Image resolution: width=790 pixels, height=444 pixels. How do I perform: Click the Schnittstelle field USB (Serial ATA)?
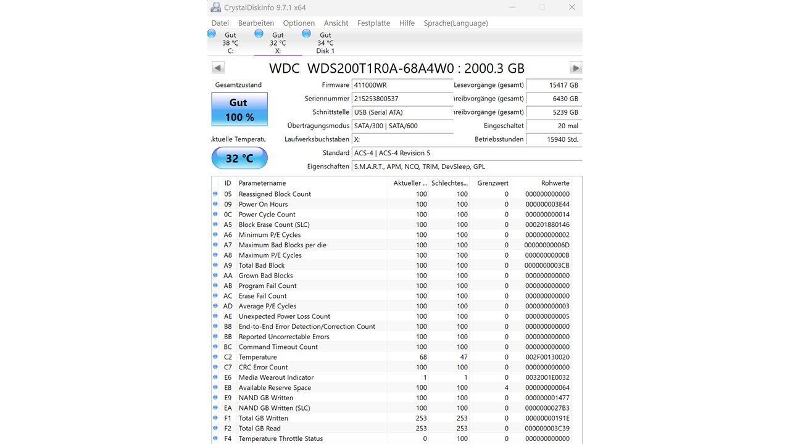(x=402, y=112)
